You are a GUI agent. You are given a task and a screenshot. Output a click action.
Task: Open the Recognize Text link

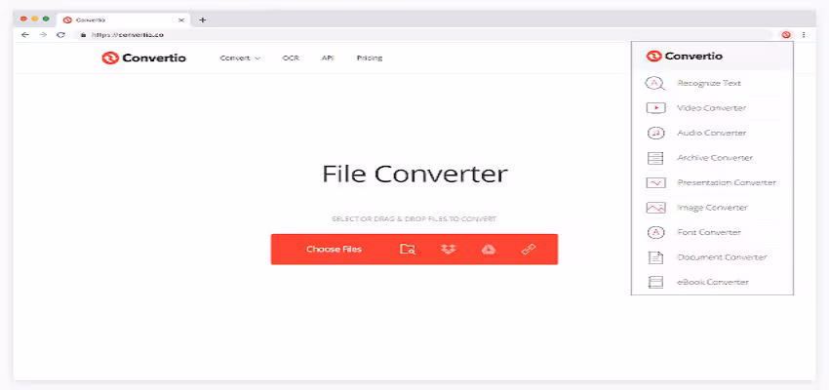pos(709,84)
